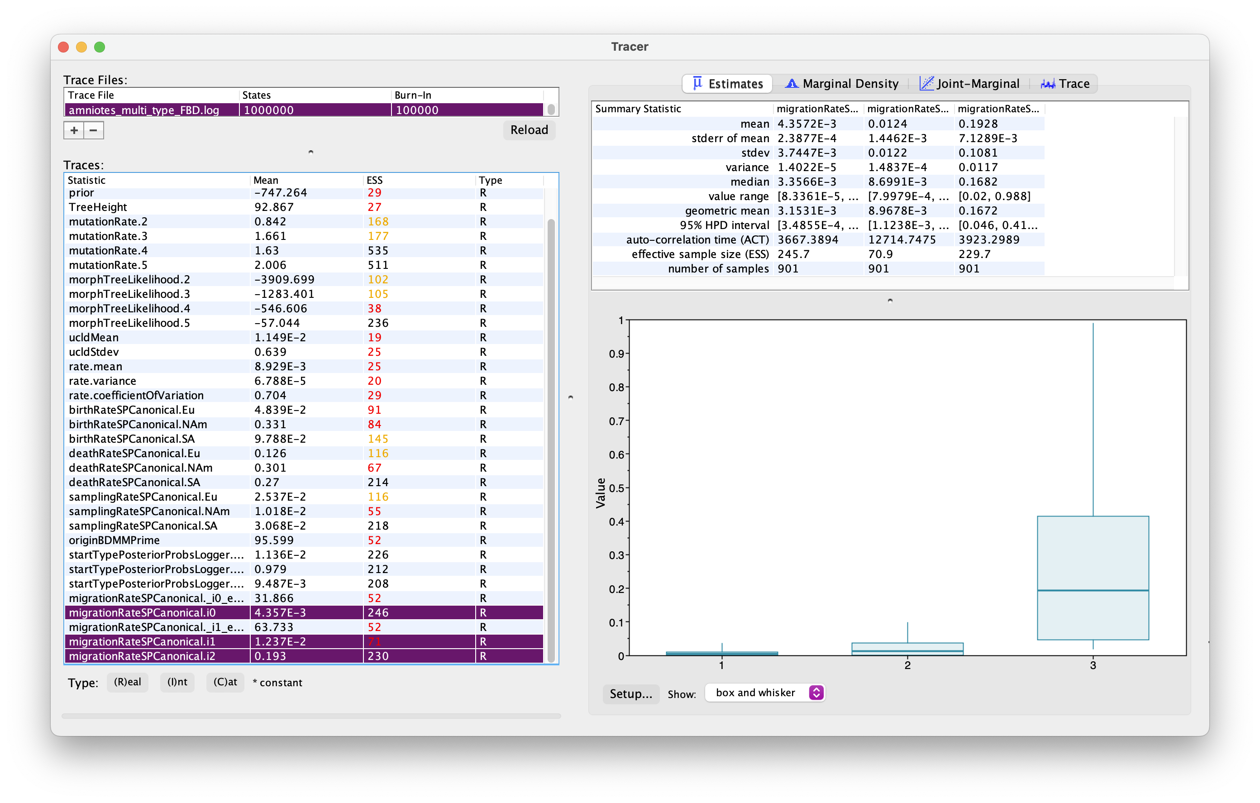Select migrationRateSPCanonical.i2 trace

304,656
